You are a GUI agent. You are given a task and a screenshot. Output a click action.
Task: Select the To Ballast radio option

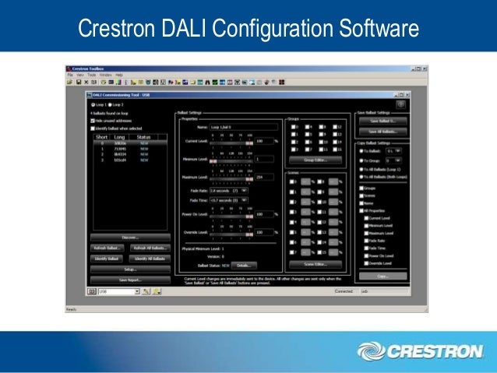361,151
